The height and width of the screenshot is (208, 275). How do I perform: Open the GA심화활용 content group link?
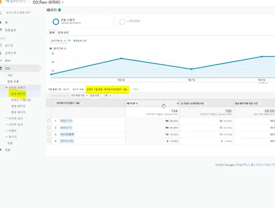coord(67,134)
